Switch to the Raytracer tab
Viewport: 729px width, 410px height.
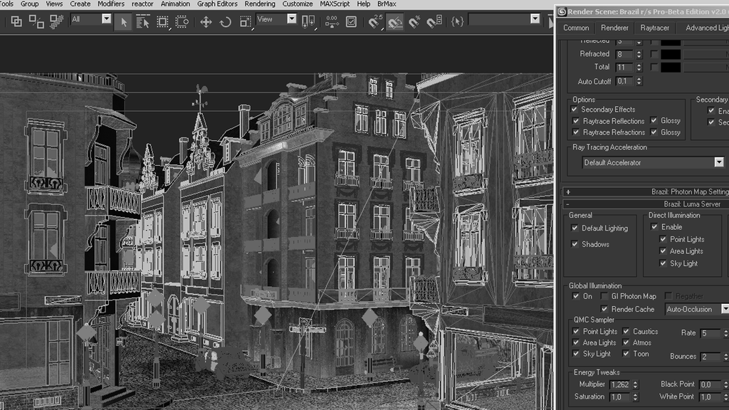click(x=654, y=28)
